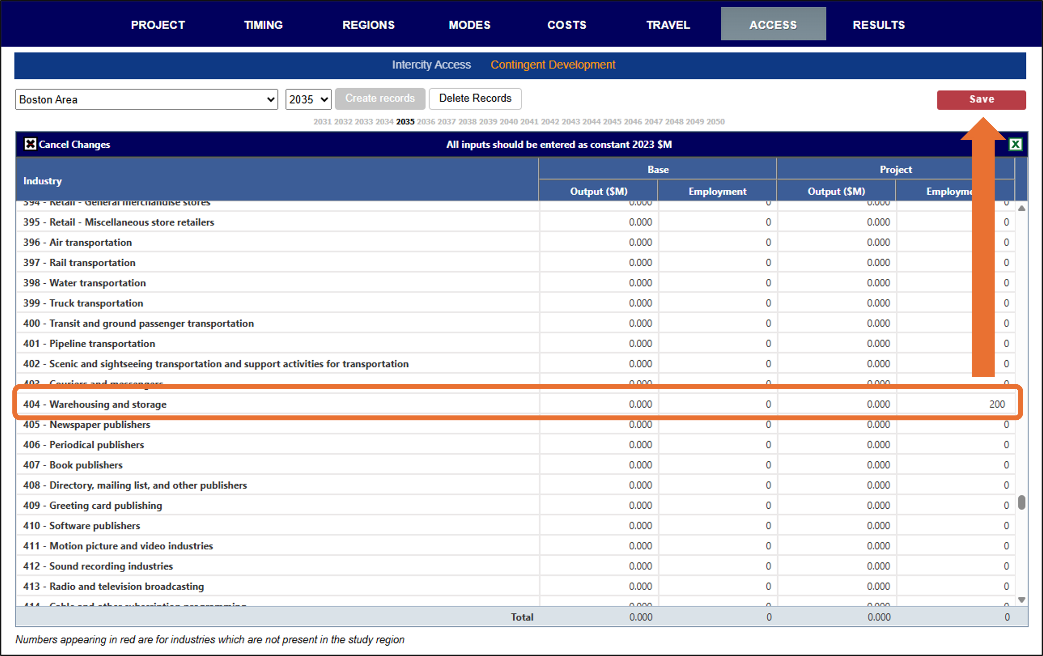Click the table scrollbar up arrow
This screenshot has height=656, width=1043.
coord(1021,208)
